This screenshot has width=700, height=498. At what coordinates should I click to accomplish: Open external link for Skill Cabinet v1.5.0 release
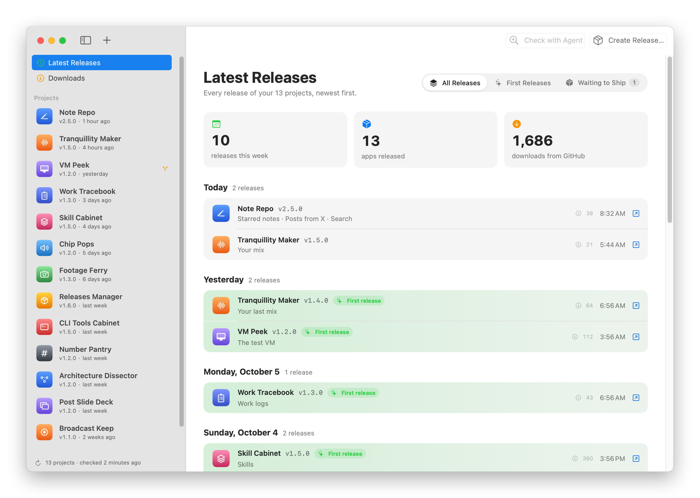tap(636, 459)
